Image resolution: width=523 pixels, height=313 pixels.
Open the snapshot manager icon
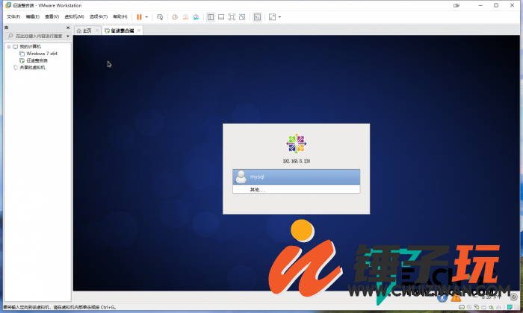point(196,16)
